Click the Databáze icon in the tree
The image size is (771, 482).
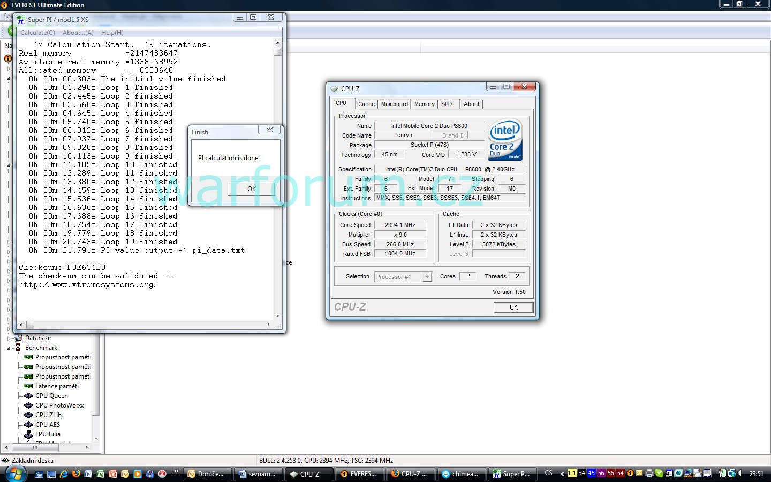point(18,338)
